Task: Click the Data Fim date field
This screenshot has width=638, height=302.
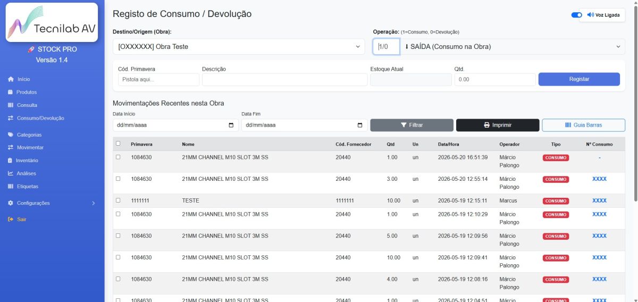Action: coord(304,125)
